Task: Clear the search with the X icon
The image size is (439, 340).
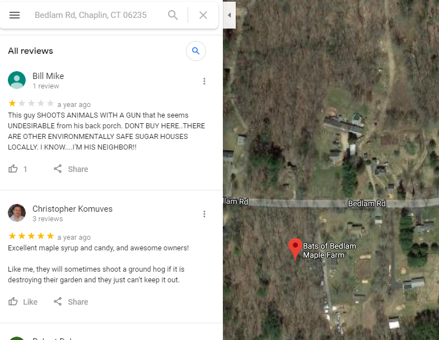Action: (203, 15)
